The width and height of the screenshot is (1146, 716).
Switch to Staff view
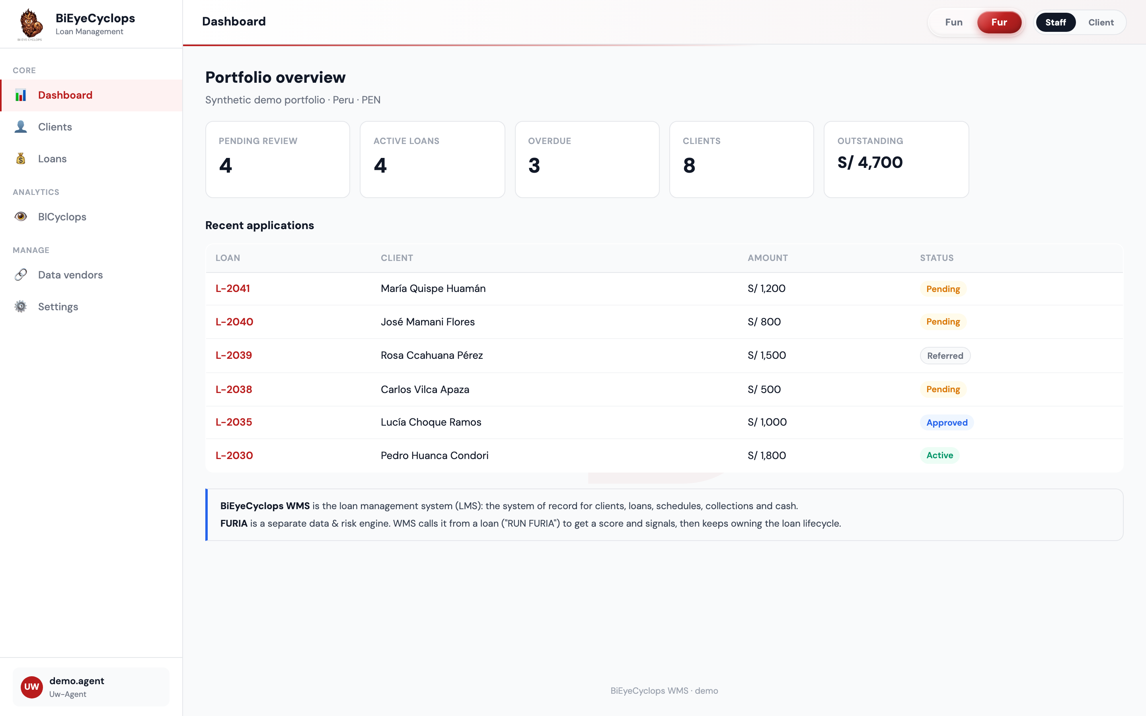(1056, 22)
